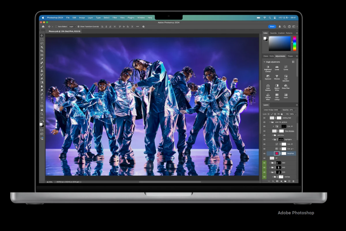Screen dimensions: 346x231
Task: Switch to the Paths tab
Action: (272, 56)
